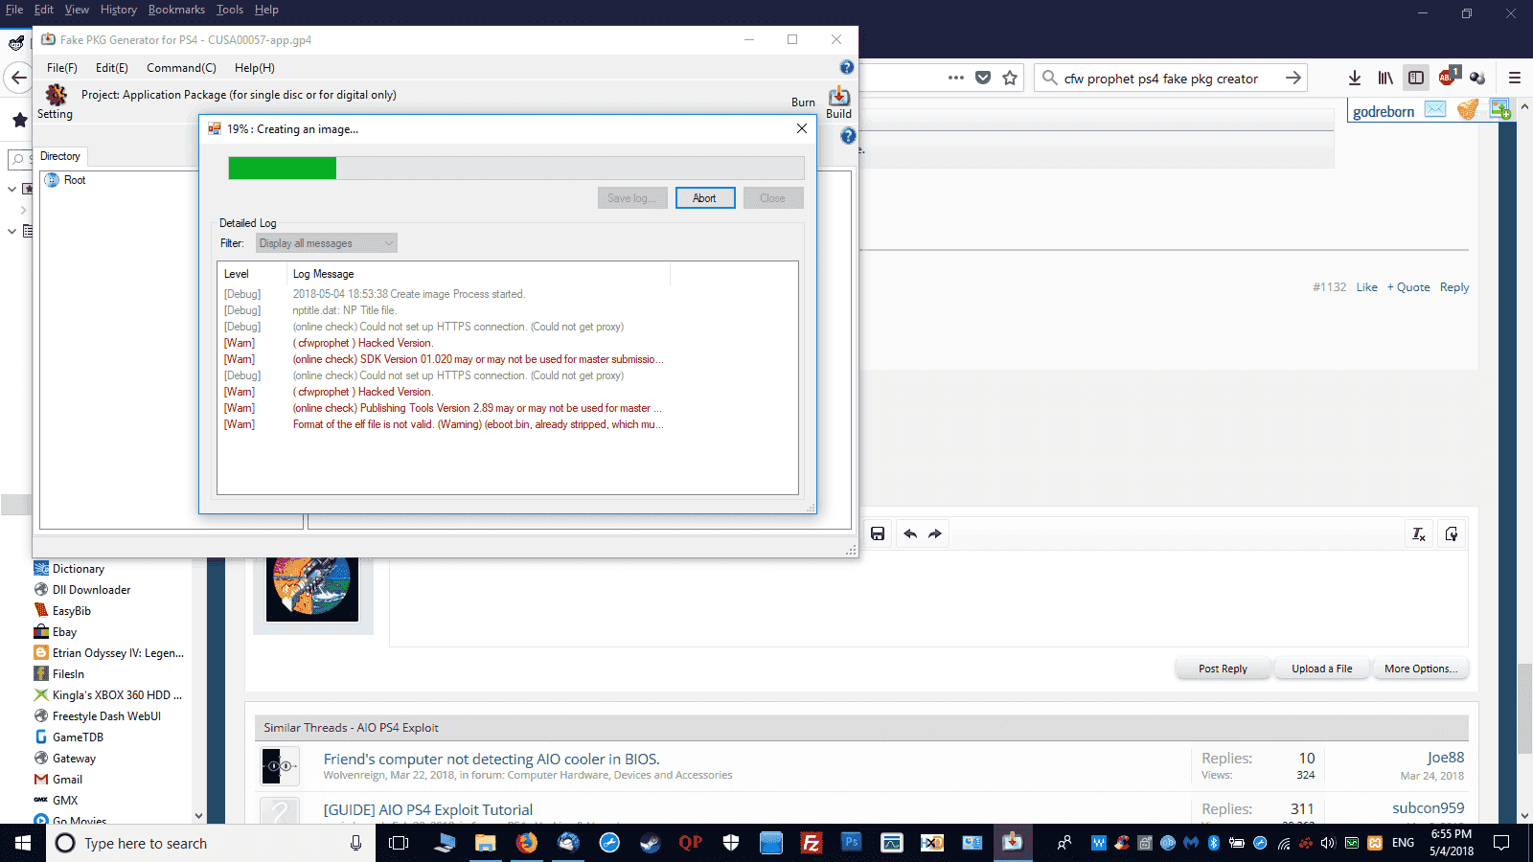1533x862 pixels.
Task: Open the Firefox History menu
Action: [x=119, y=10]
